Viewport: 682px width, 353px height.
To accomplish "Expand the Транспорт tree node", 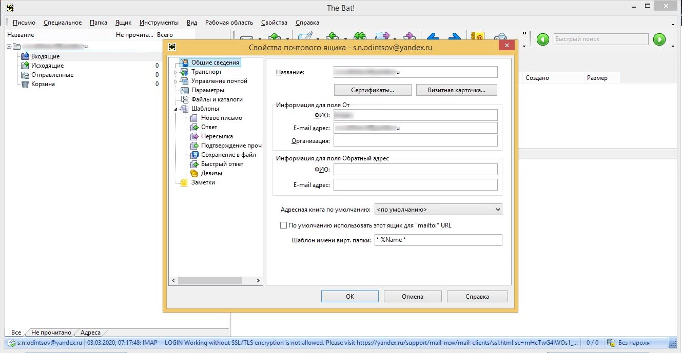I will 176,72.
